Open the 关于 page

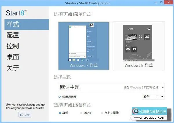(x=13, y=68)
